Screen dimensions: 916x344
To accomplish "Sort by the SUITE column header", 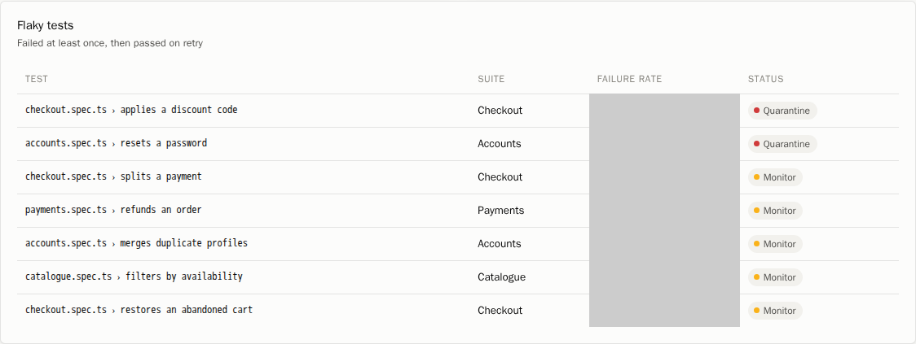I will click(491, 79).
